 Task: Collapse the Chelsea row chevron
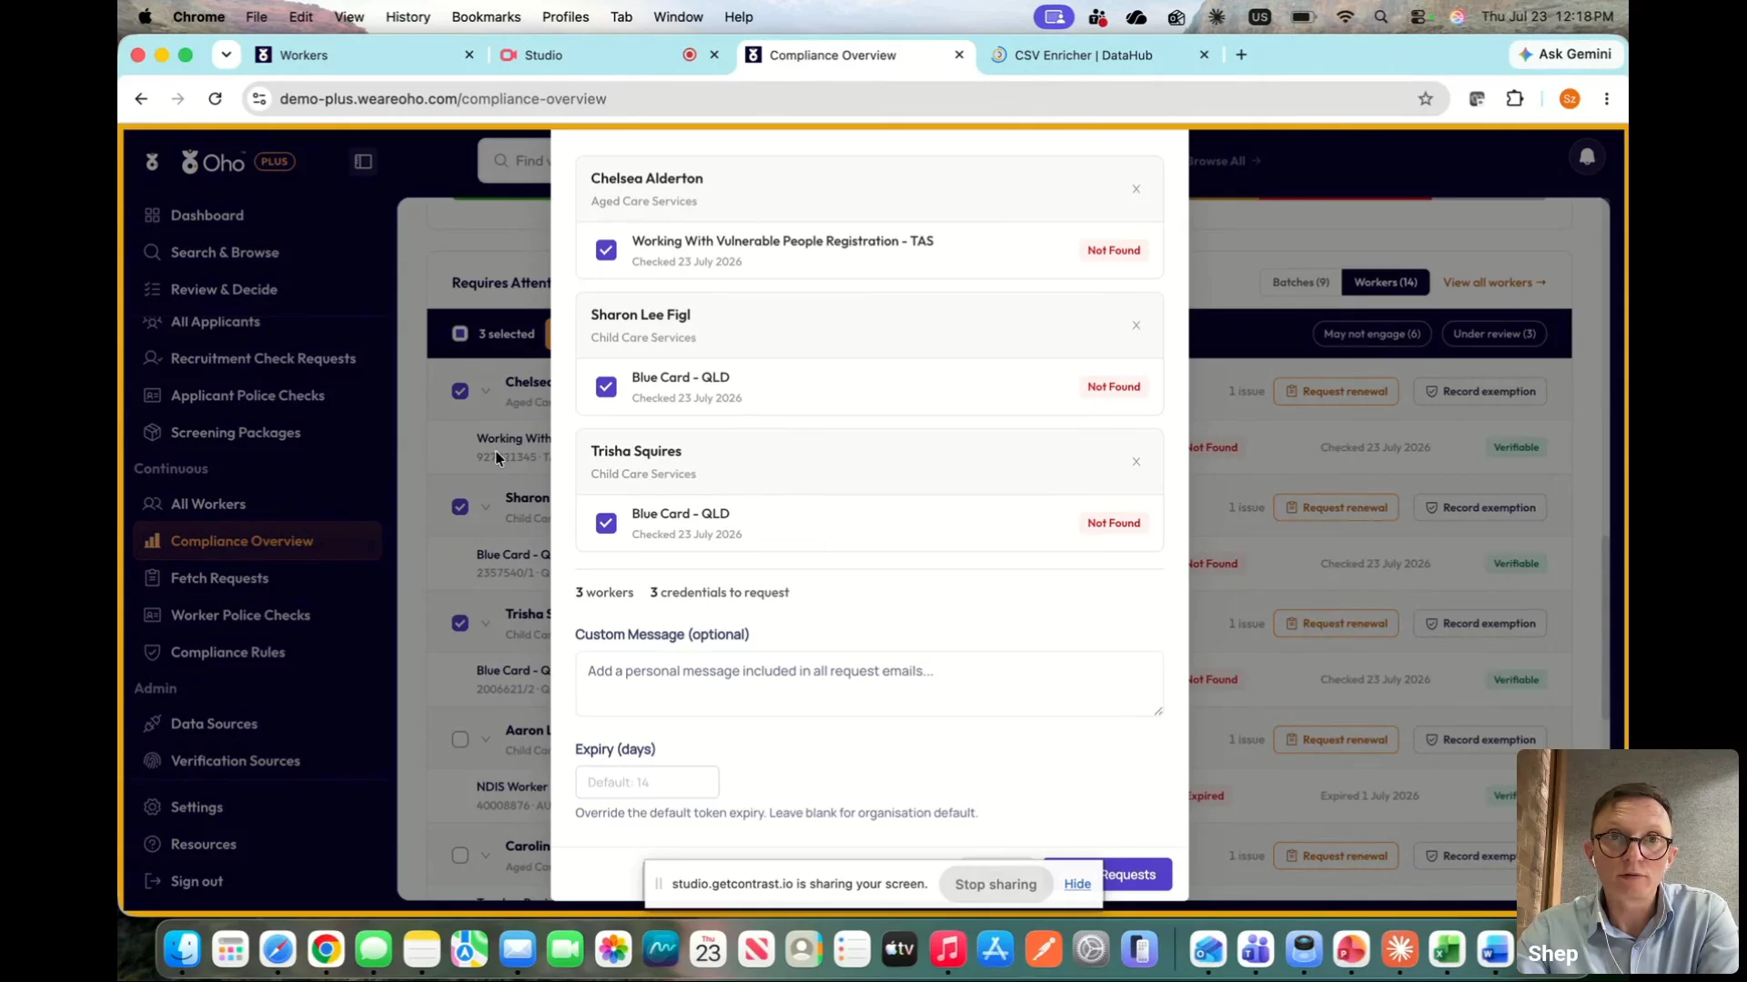[486, 391]
